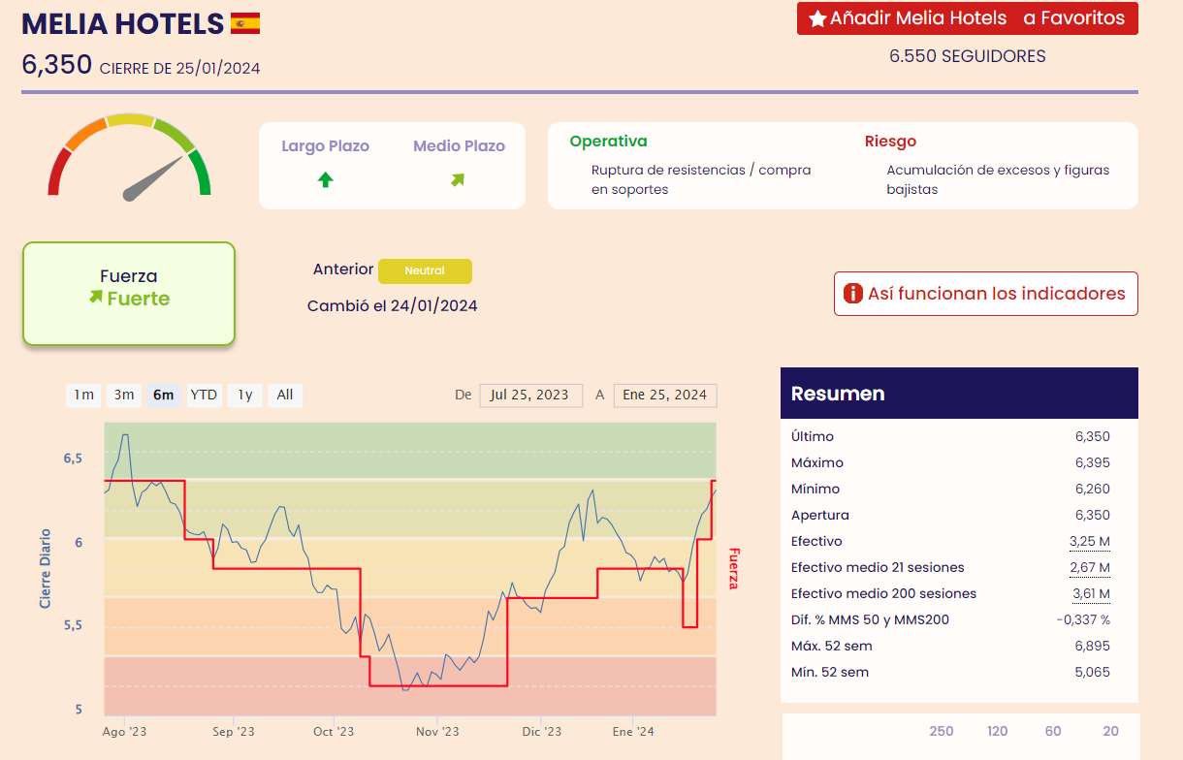Click the Largo Plazo label
Screen dimensions: 1183x760
326,146
